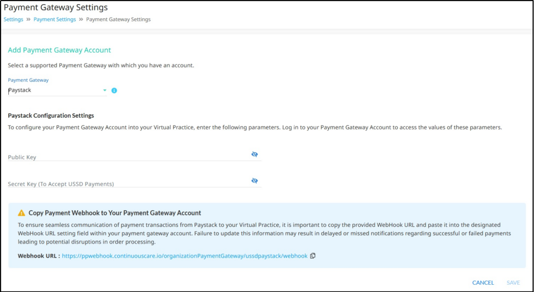534x292 pixels.
Task: Reveal the Secret Key using its eye icon
Action: pos(254,181)
